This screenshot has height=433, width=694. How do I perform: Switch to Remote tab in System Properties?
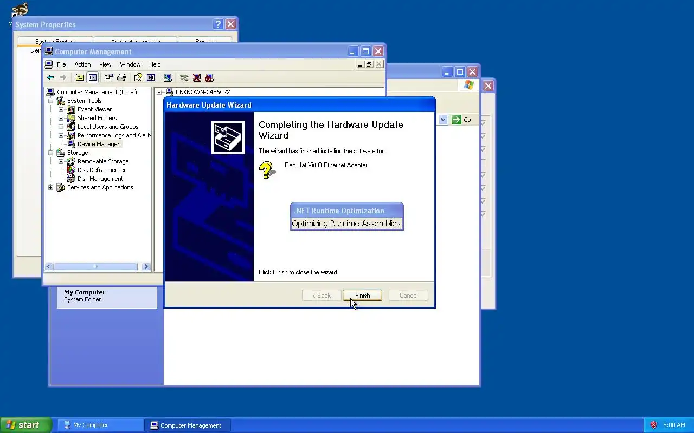tap(205, 41)
